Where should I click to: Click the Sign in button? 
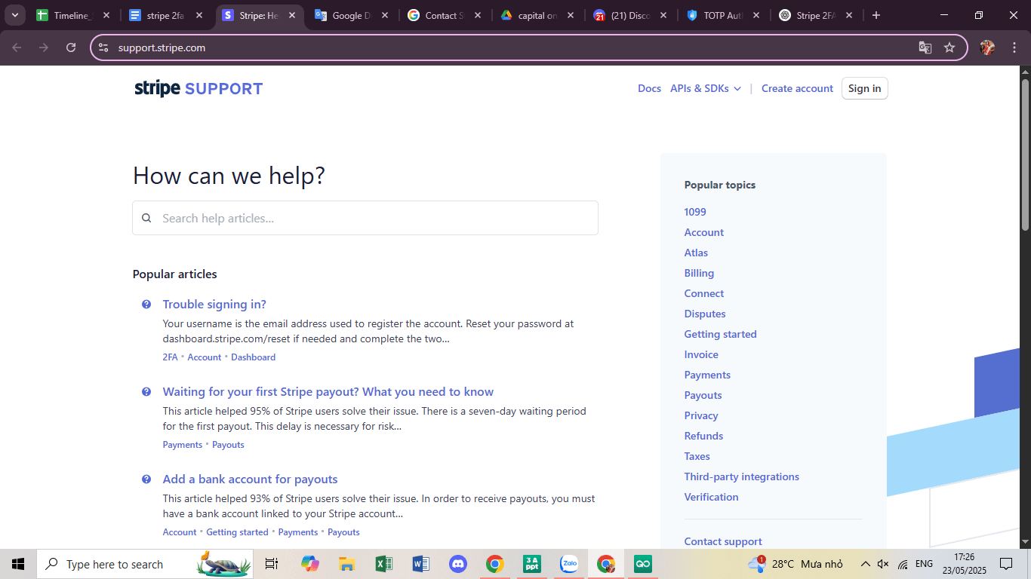(x=865, y=88)
